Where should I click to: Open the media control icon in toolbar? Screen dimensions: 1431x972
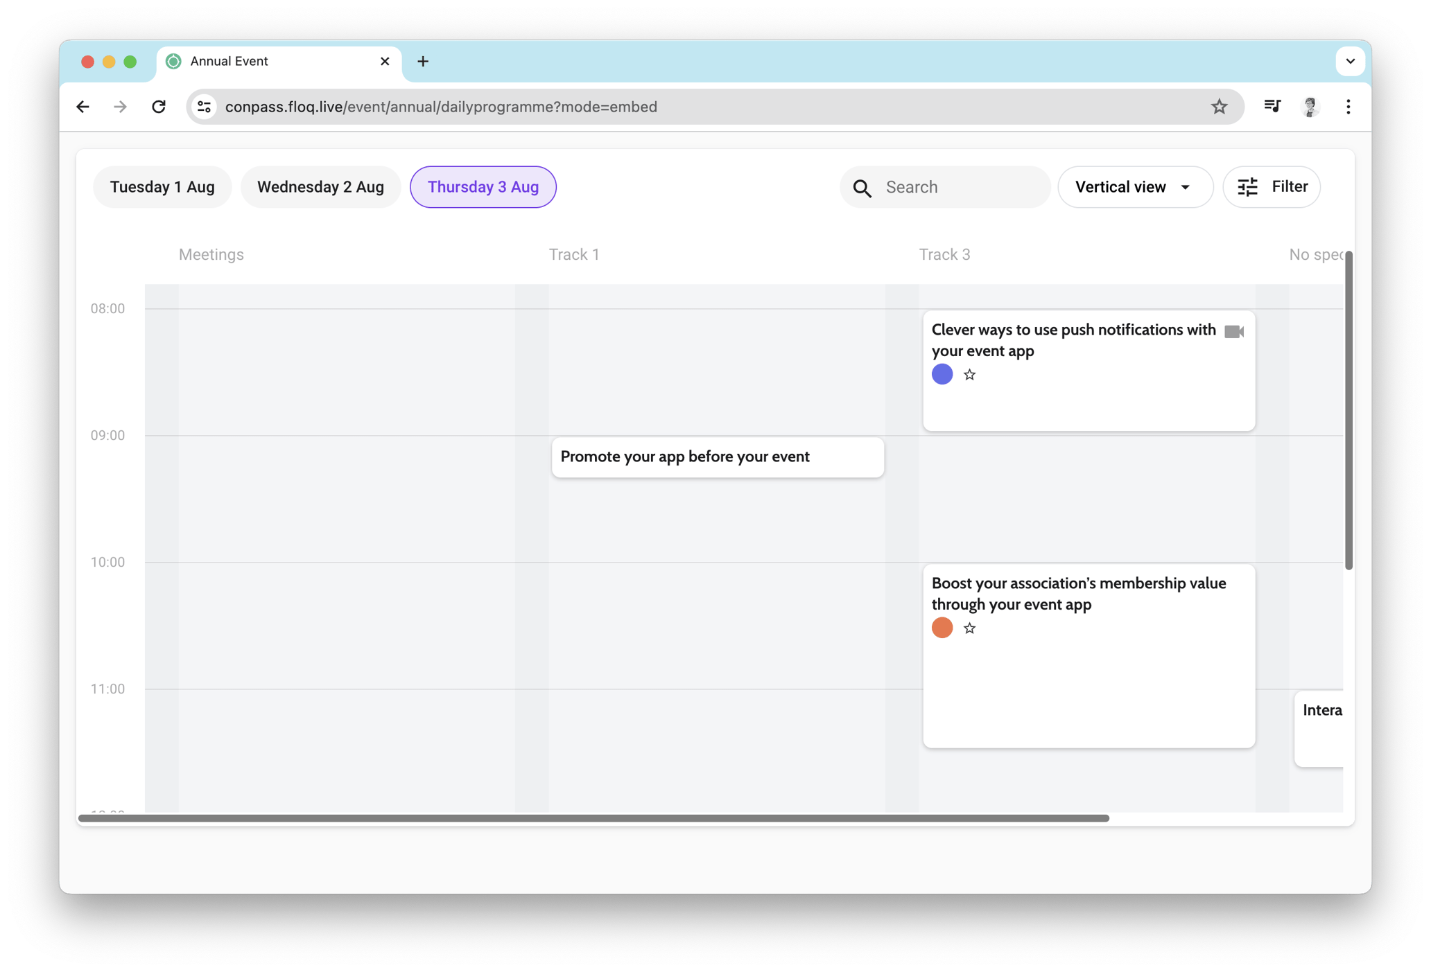click(x=1272, y=107)
